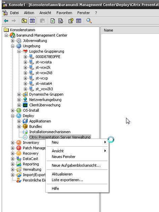This screenshot has width=159, height=212.
Task: Click the Refresh toolbar icon
Action: [x=53, y=21]
